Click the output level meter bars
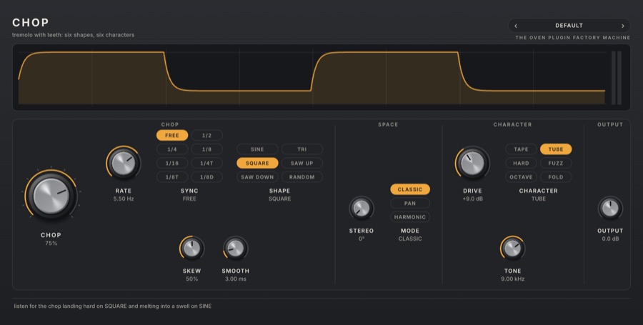Image resolution: width=643 pixels, height=325 pixels. pos(617,78)
